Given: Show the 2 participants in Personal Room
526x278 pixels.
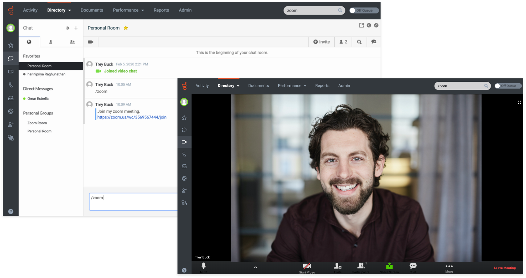Looking at the screenshot, I should click(x=343, y=42).
